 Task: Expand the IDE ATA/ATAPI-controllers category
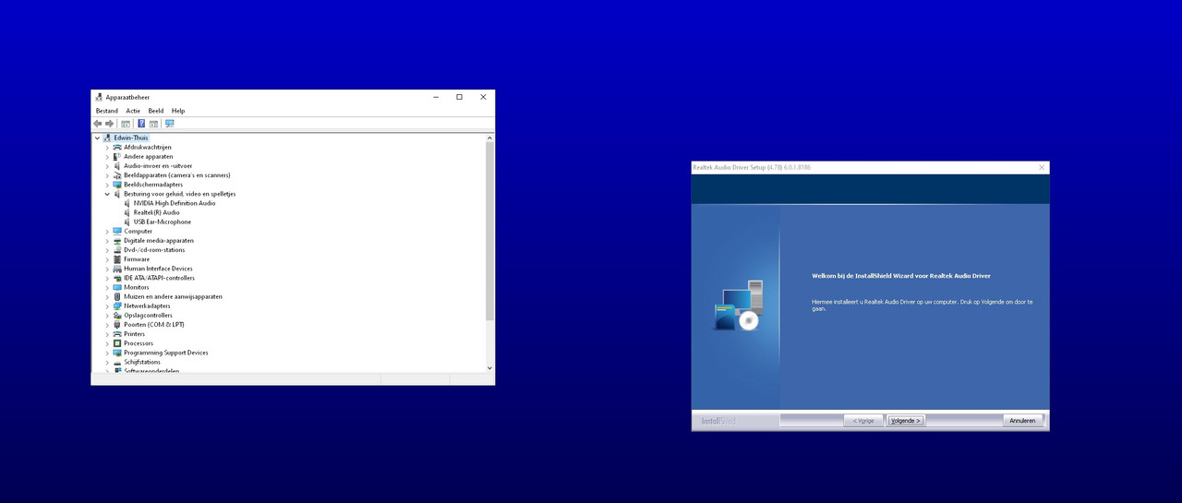(107, 278)
